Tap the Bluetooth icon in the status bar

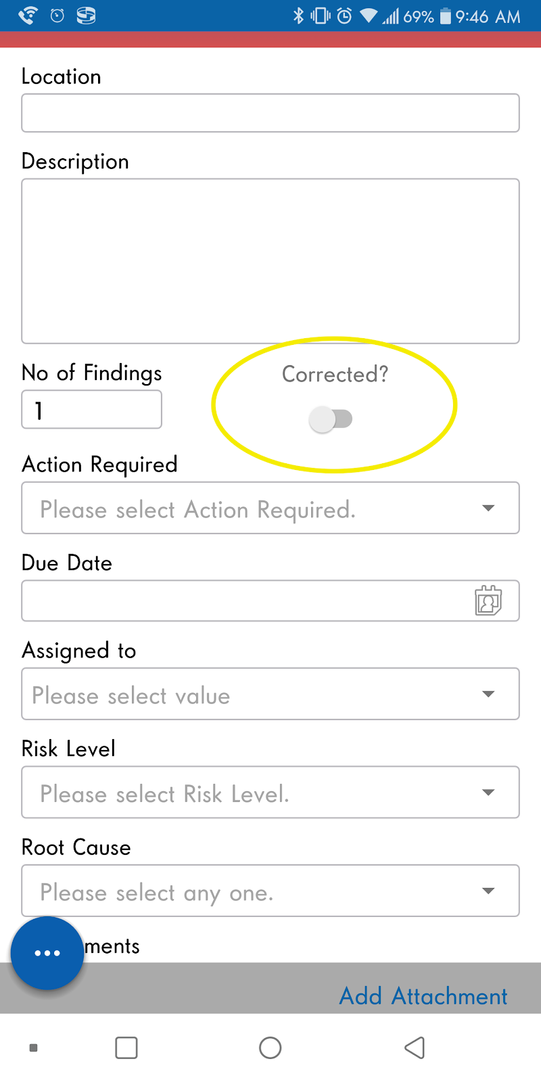pyautogui.click(x=298, y=16)
